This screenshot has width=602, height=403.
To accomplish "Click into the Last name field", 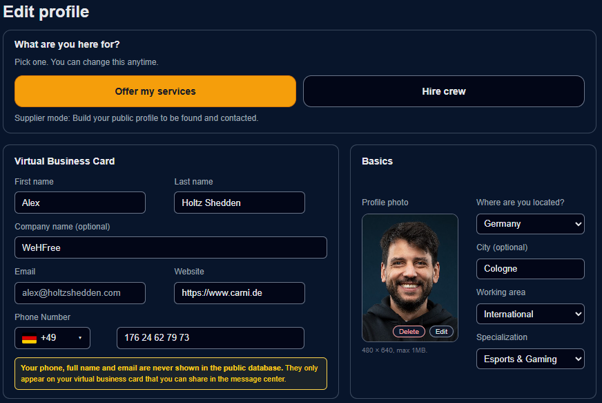I will tap(239, 203).
